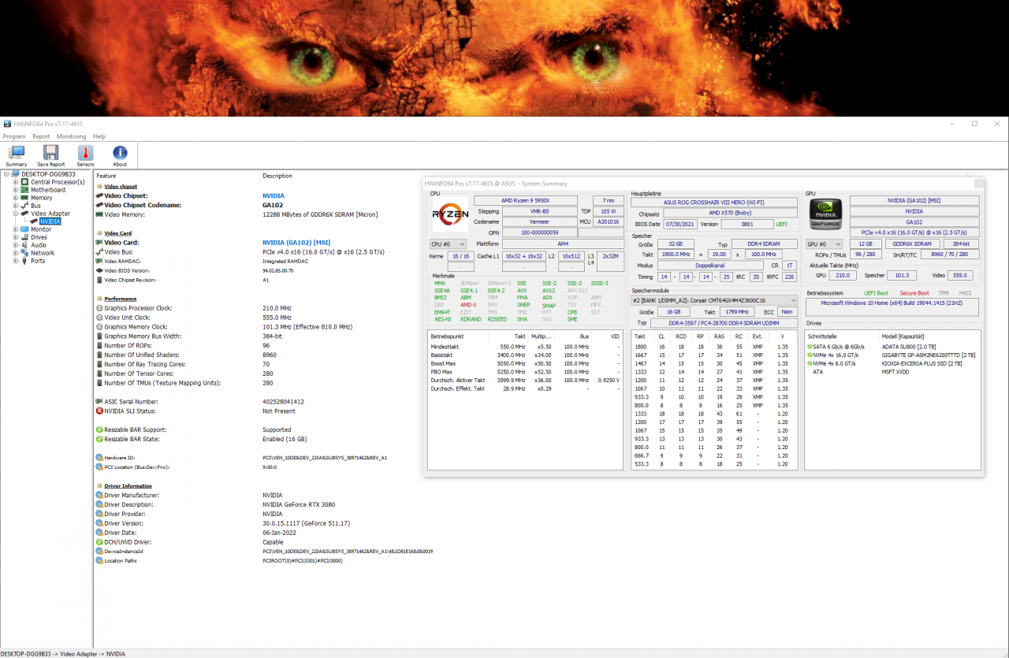Screen dimensions: 1009x658
Task: Click the Network icon in the tree
Action: tap(25, 253)
